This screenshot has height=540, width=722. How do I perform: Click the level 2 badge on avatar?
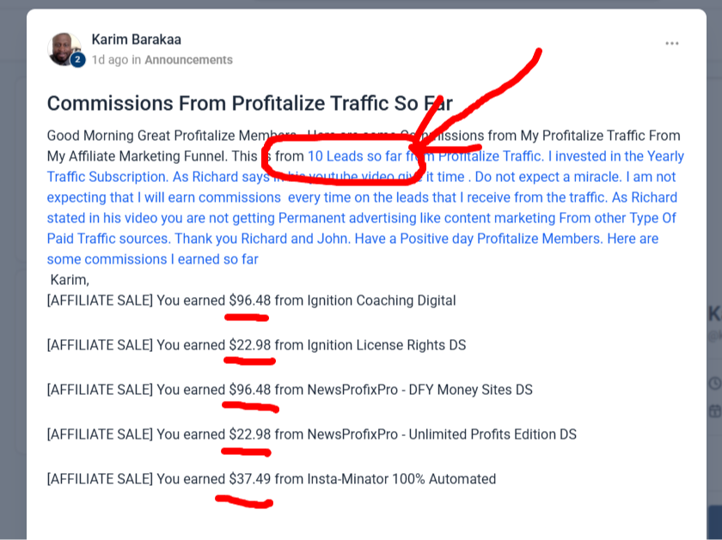pos(78,59)
